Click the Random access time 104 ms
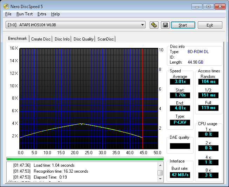Screen dimensions: 229x187 [208, 81]
